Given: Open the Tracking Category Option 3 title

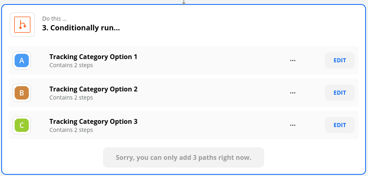Looking at the screenshot, I should coord(93,121).
